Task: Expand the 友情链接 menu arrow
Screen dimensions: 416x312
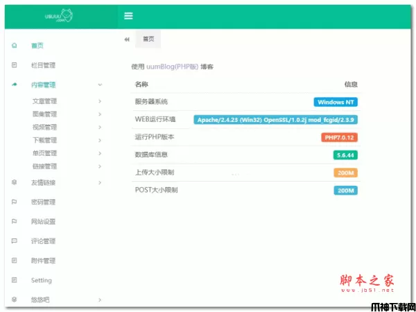Action: click(100, 182)
